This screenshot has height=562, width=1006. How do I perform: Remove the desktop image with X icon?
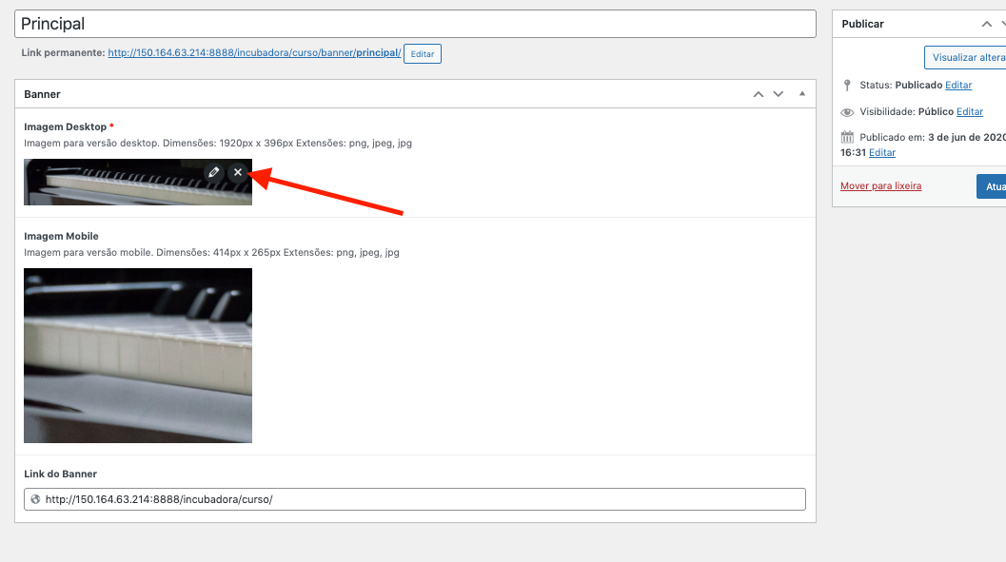pyautogui.click(x=238, y=172)
